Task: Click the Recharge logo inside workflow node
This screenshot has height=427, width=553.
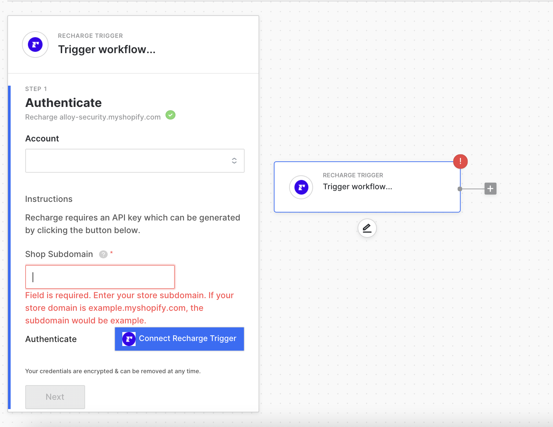Action: [x=301, y=187]
